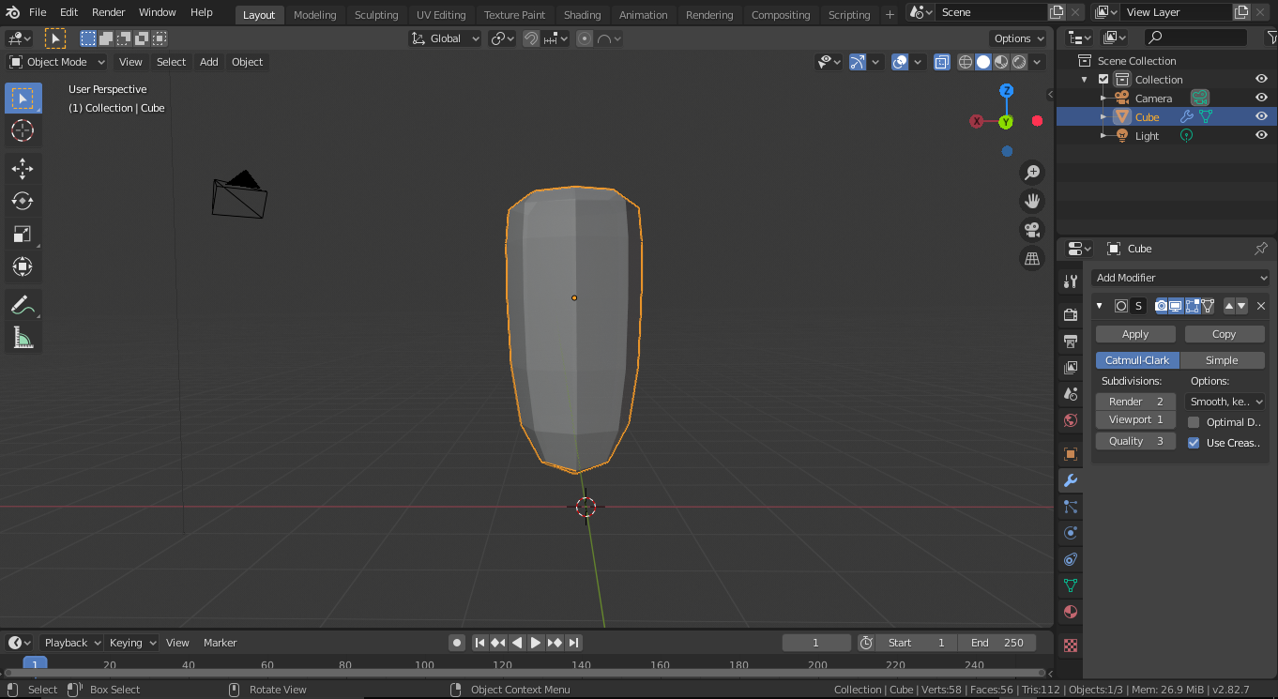The width and height of the screenshot is (1278, 699).
Task: Open the Add Modifier dropdown
Action: 1180,278
